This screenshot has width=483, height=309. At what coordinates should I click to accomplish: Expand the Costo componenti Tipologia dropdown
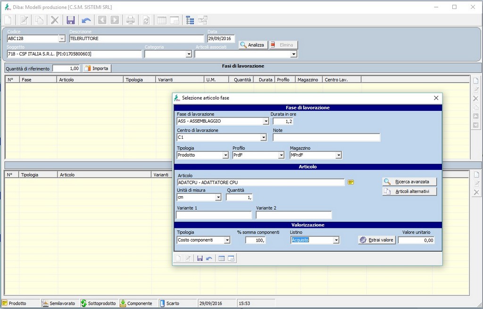click(227, 240)
